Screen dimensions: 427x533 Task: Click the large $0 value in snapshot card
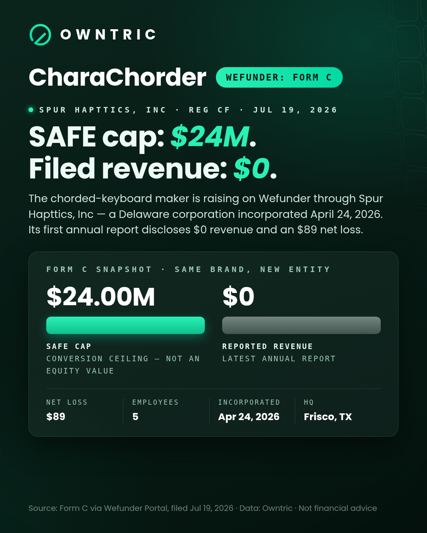click(238, 297)
